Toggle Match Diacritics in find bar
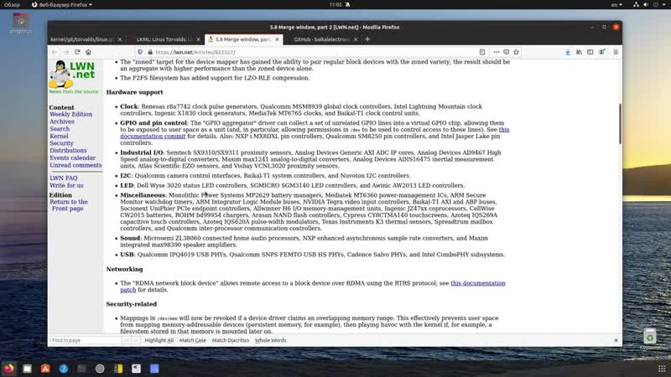This screenshot has width=671, height=377. tap(230, 340)
